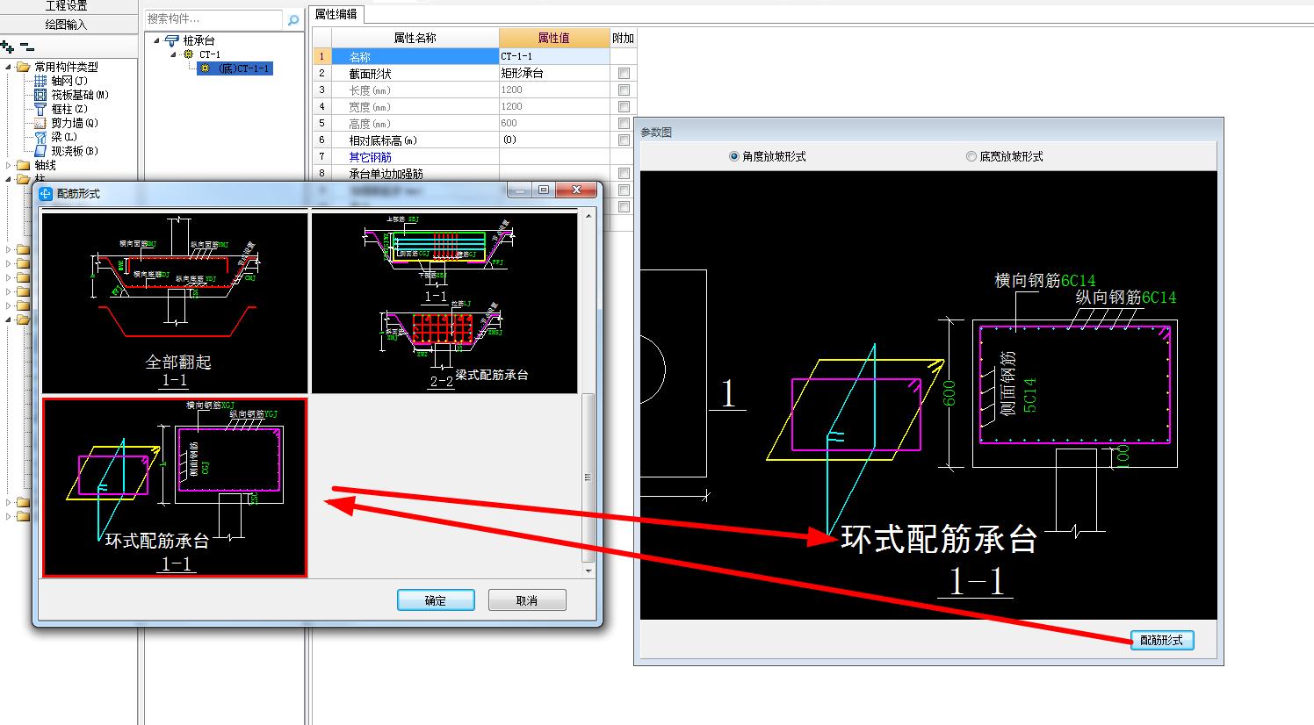Click the 属性名称 column header

[415, 38]
